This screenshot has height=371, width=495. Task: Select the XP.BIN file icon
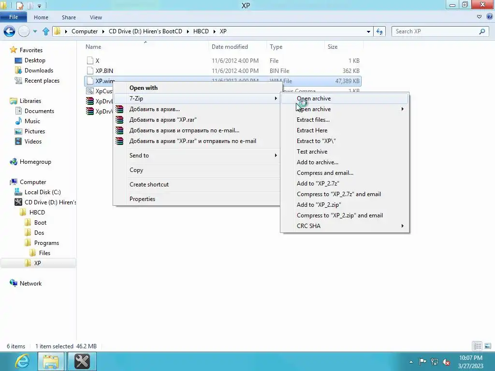(x=90, y=71)
